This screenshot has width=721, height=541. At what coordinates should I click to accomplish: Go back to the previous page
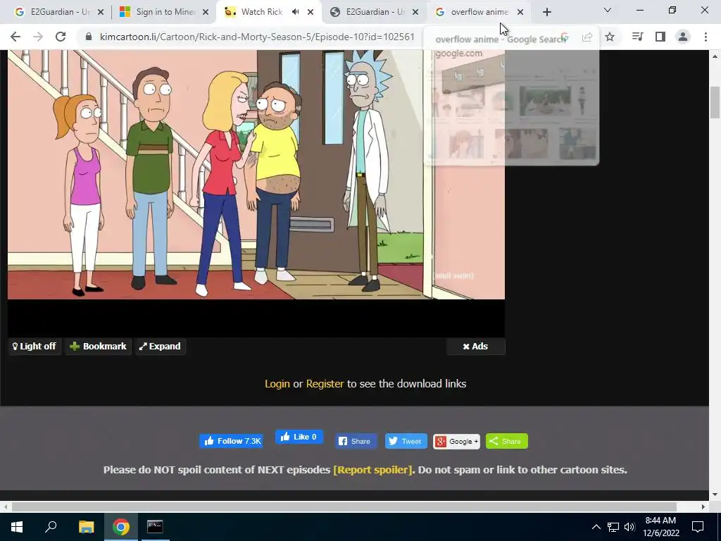15,37
